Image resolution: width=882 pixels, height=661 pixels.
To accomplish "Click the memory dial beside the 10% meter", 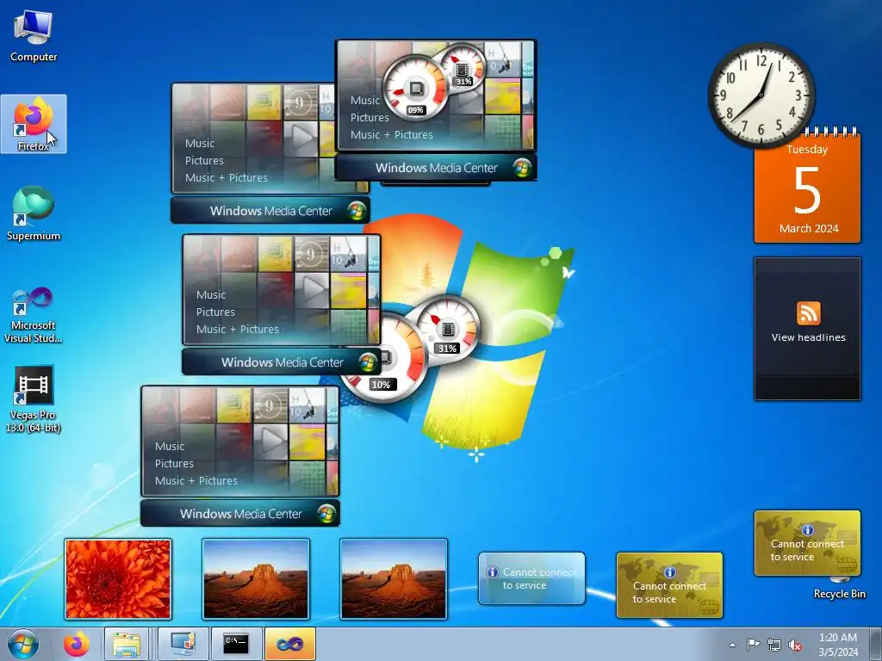I will pos(447,329).
